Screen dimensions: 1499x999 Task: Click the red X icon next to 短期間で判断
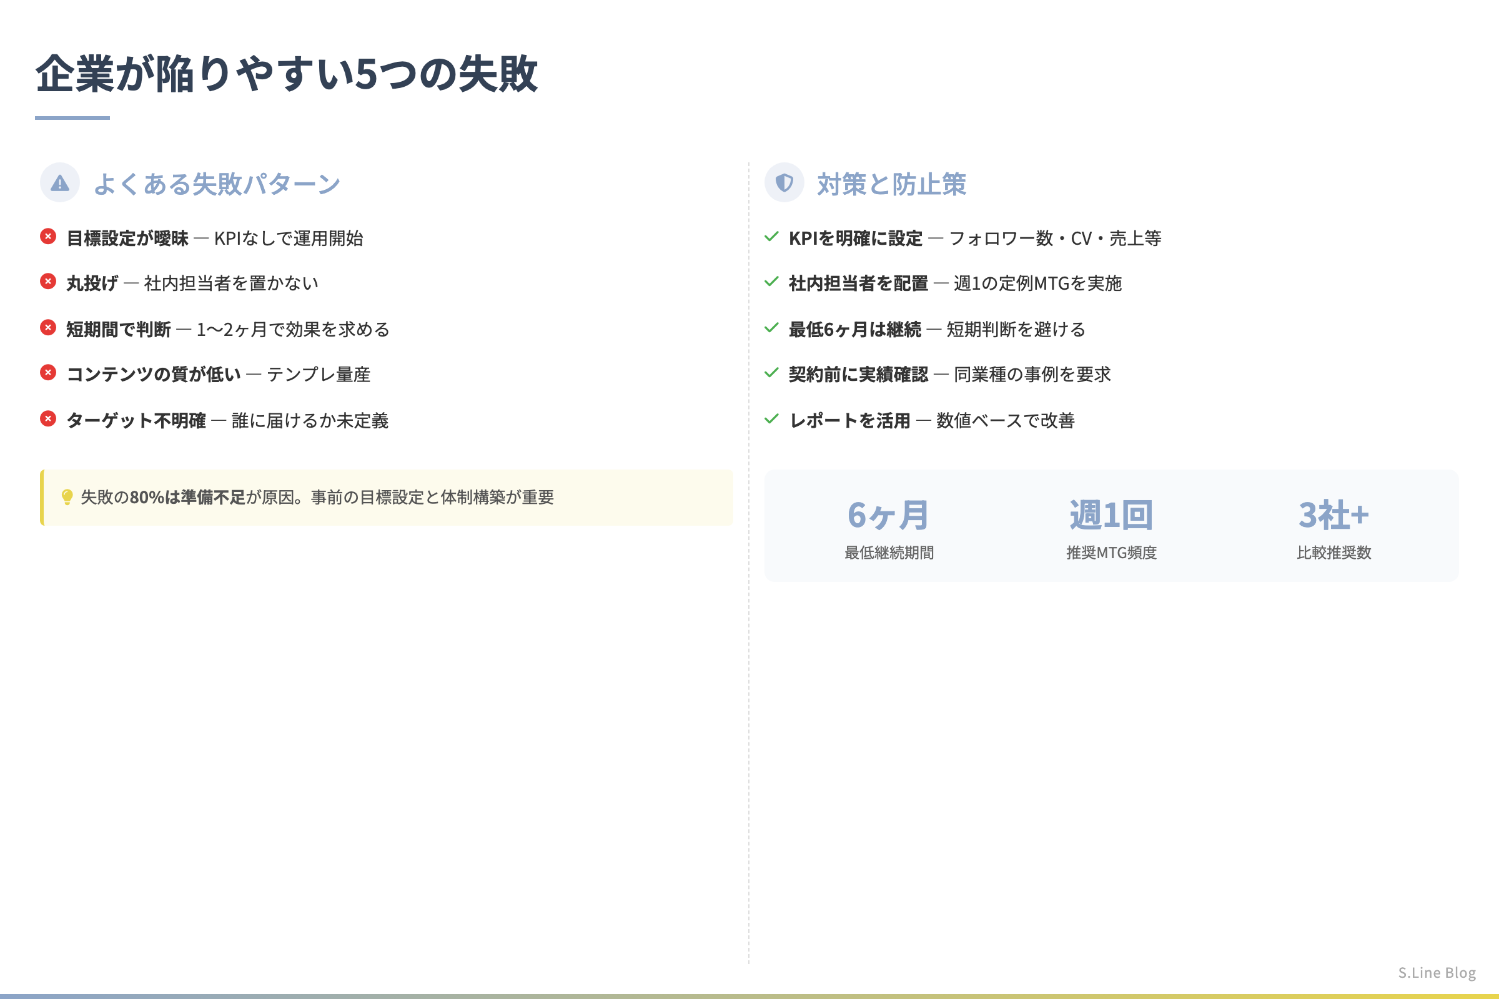point(48,327)
